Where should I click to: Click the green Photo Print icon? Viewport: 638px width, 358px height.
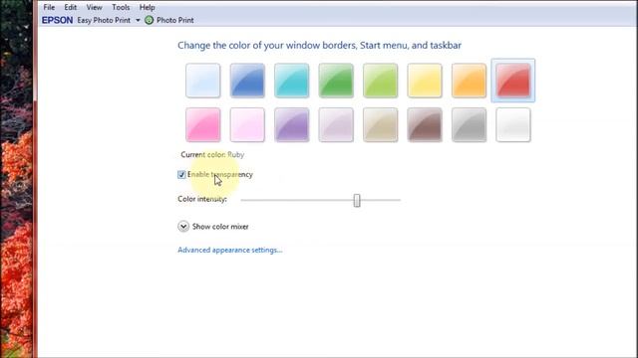[149, 20]
